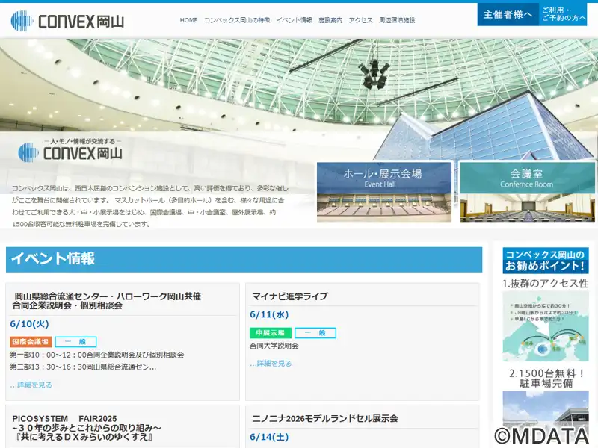
Task: Open 施設案内 navigation item
Action: [x=330, y=20]
